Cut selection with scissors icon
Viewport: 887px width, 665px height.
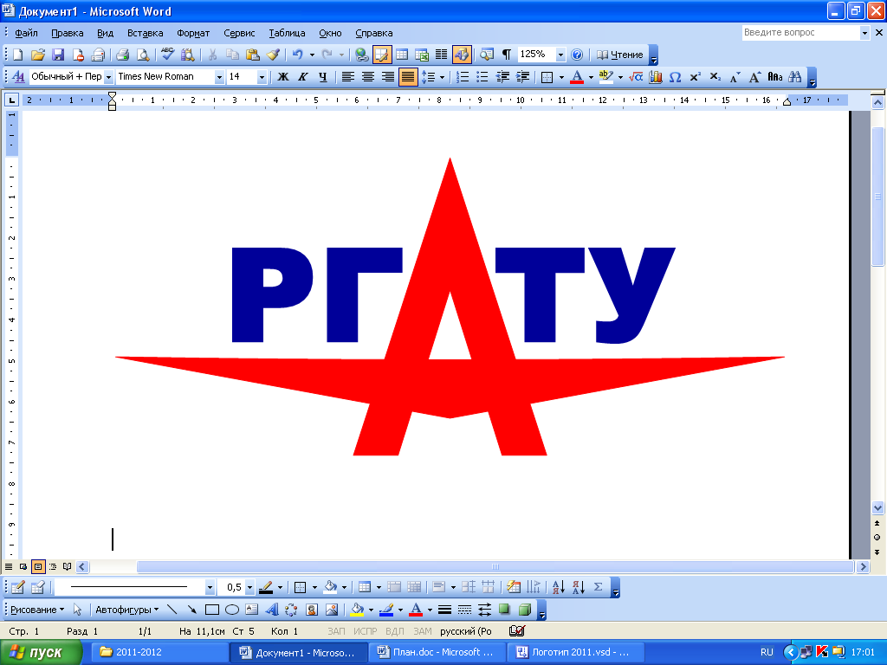(x=213, y=55)
